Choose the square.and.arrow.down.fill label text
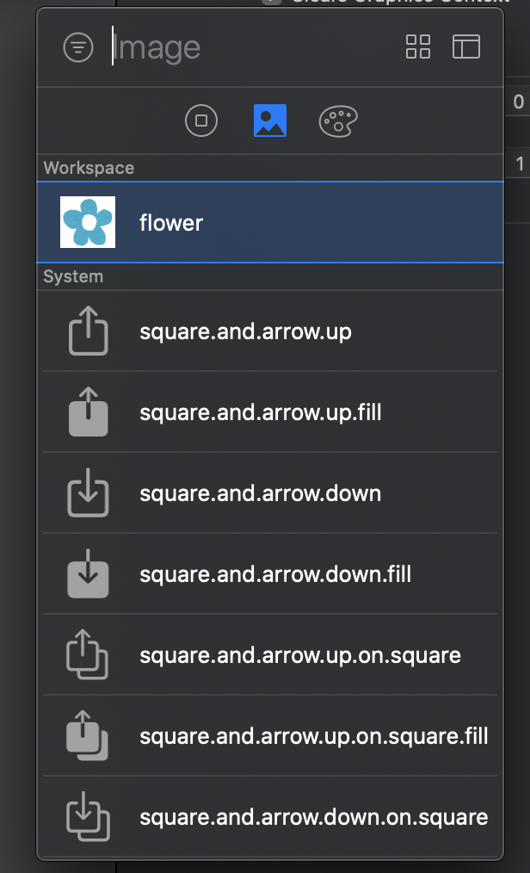The image size is (530, 873). [275, 574]
